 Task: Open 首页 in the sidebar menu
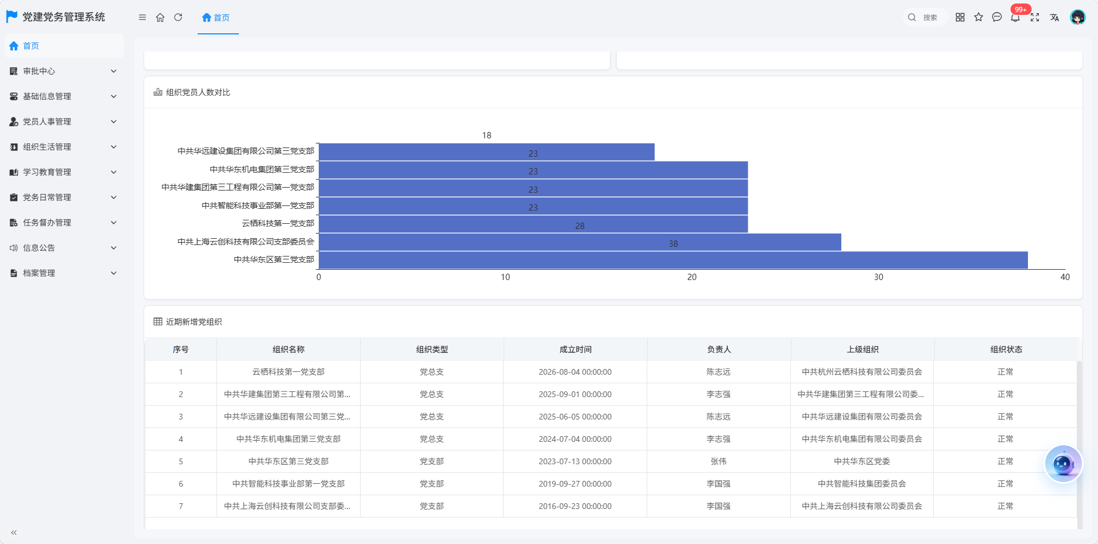coord(64,46)
